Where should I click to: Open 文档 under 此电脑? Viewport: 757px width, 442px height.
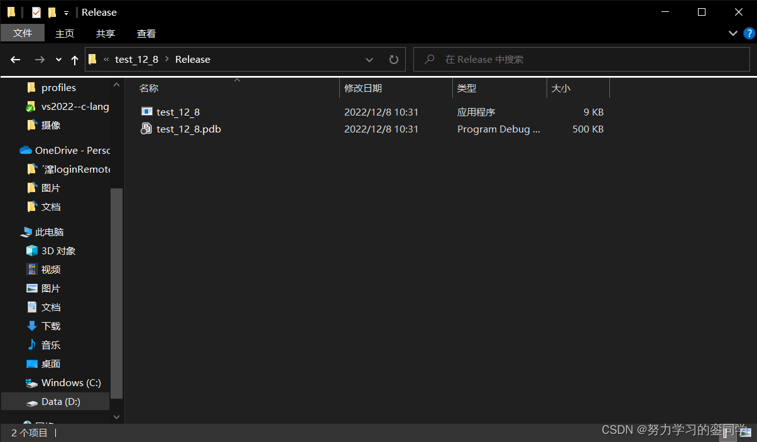51,308
